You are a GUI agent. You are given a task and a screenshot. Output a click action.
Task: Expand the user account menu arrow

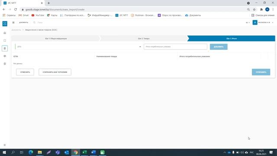tap(273, 23)
